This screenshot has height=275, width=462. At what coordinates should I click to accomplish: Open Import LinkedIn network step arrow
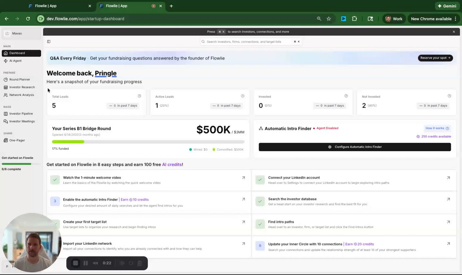pos(243,244)
